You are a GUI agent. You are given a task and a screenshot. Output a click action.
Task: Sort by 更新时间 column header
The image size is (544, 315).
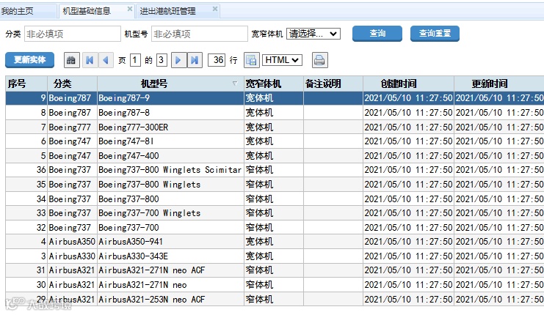pos(499,84)
